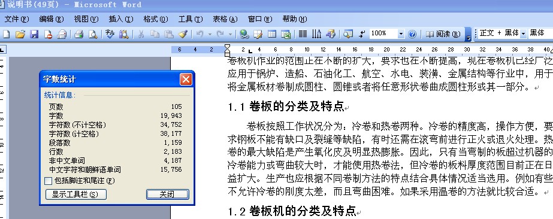Click the first-line indent marker on the ruler

(228, 47)
